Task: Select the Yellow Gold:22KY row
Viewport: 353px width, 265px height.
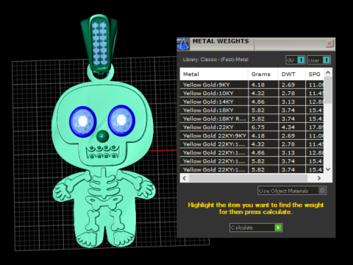Action: [x=252, y=127]
